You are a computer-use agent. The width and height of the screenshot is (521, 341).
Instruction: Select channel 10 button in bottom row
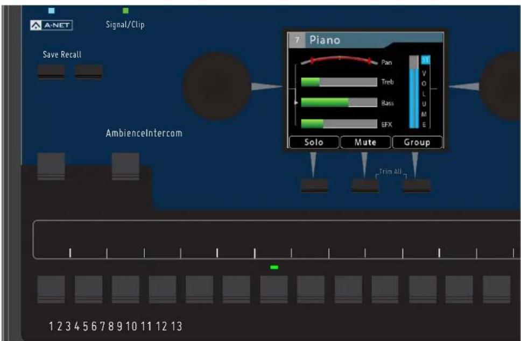coord(385,289)
